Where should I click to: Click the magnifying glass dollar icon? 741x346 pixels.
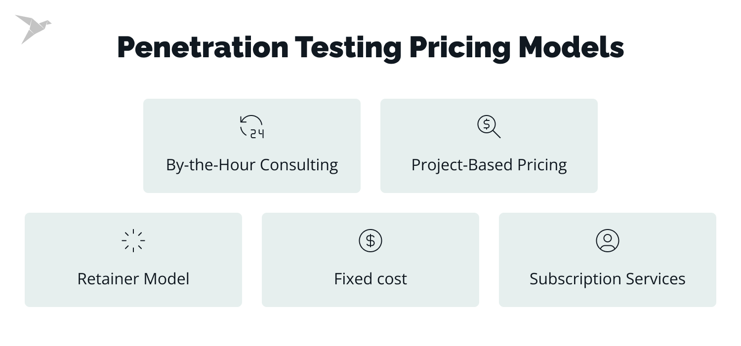(x=489, y=126)
